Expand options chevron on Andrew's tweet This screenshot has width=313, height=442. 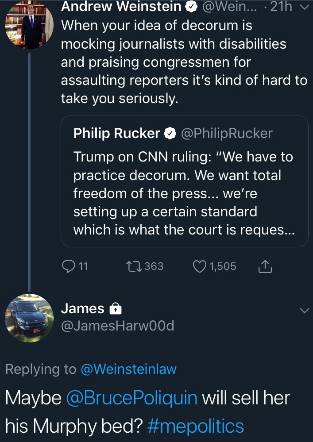tap(305, 8)
